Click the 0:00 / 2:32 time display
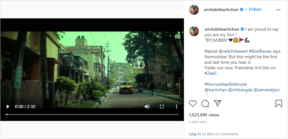Screen dimensions: 288x139 pyautogui.click(x=25, y=107)
